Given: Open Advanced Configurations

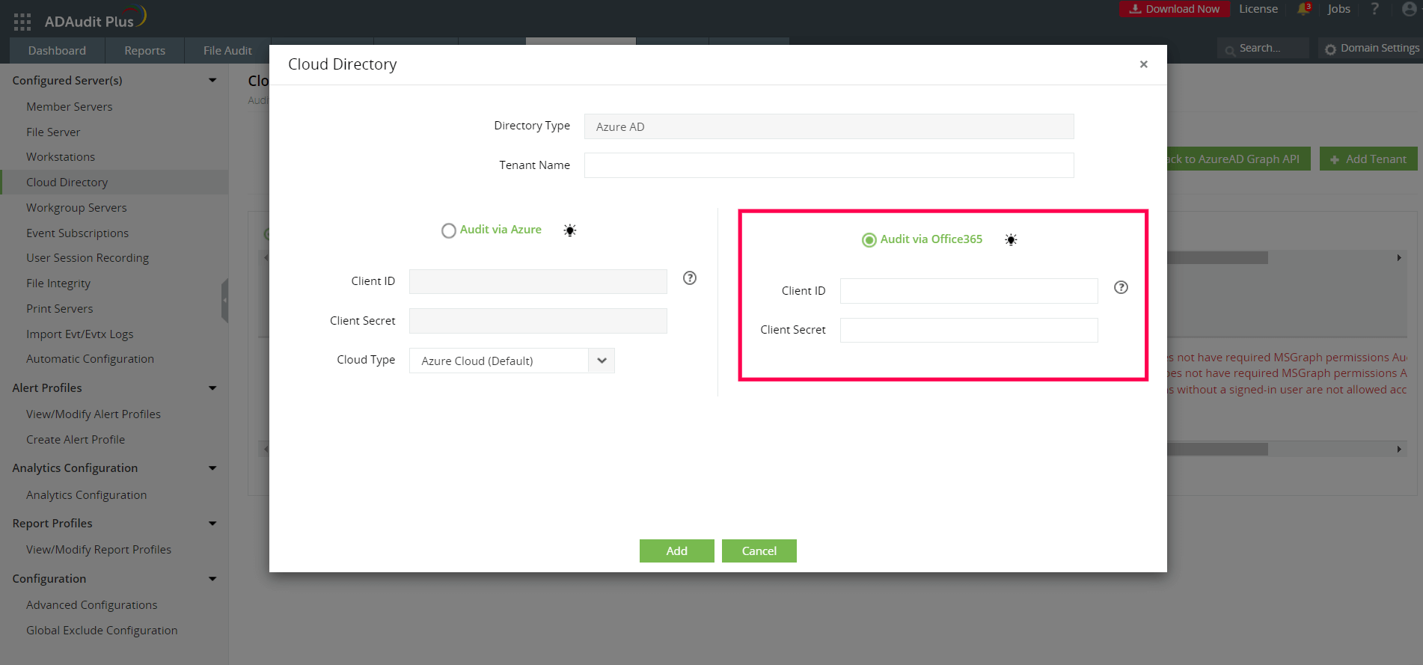Looking at the screenshot, I should 92,605.
